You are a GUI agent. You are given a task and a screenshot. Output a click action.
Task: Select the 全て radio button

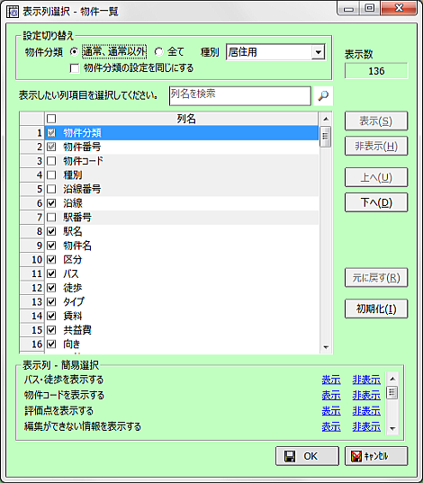point(158,52)
